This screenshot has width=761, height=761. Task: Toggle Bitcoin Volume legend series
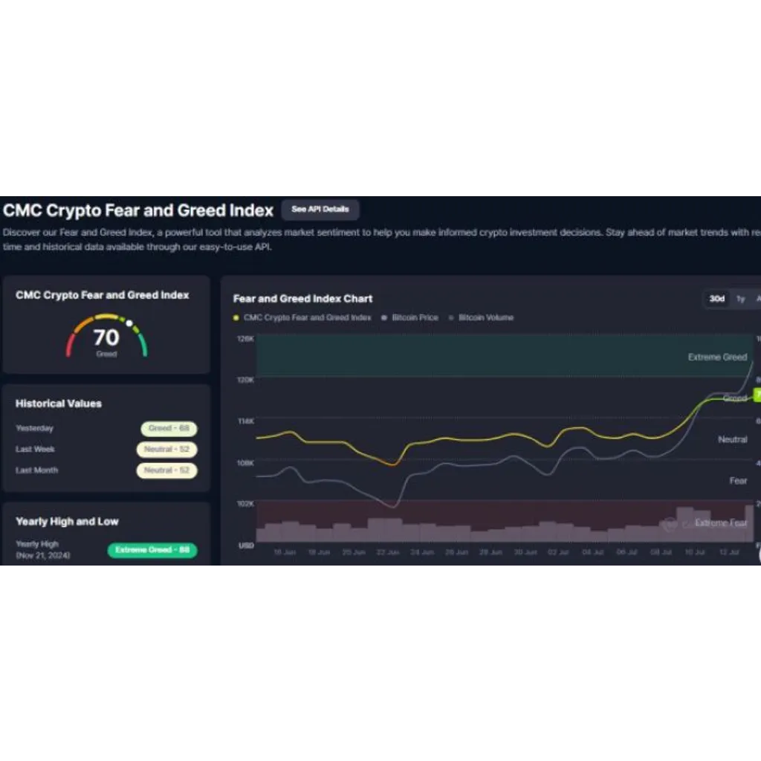click(481, 317)
